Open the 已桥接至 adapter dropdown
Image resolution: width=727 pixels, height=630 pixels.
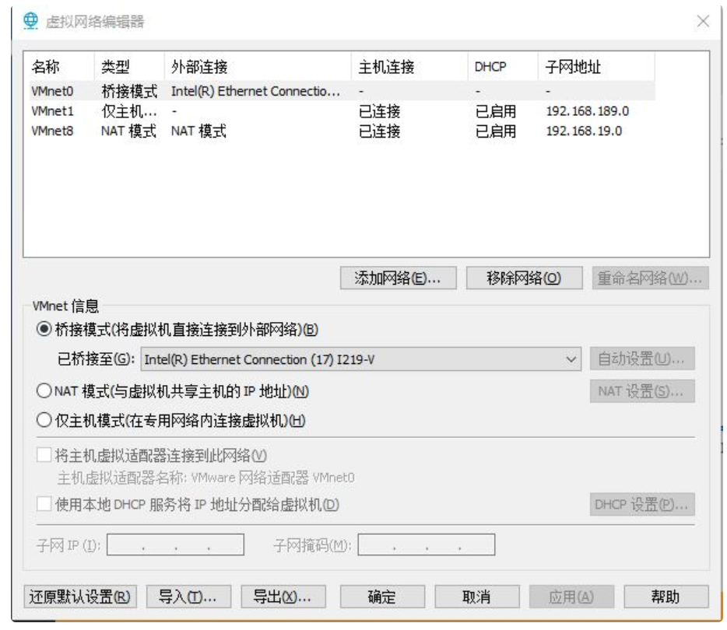coord(360,359)
